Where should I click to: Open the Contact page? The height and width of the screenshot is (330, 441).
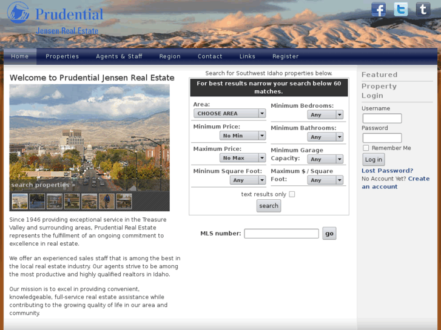pos(210,56)
